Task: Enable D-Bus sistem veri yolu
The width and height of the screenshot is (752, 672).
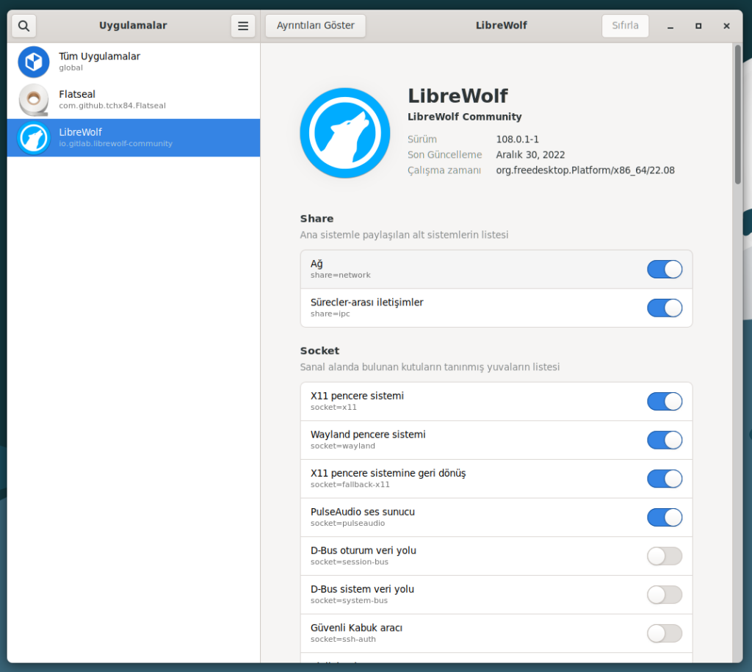Action: pyautogui.click(x=664, y=595)
